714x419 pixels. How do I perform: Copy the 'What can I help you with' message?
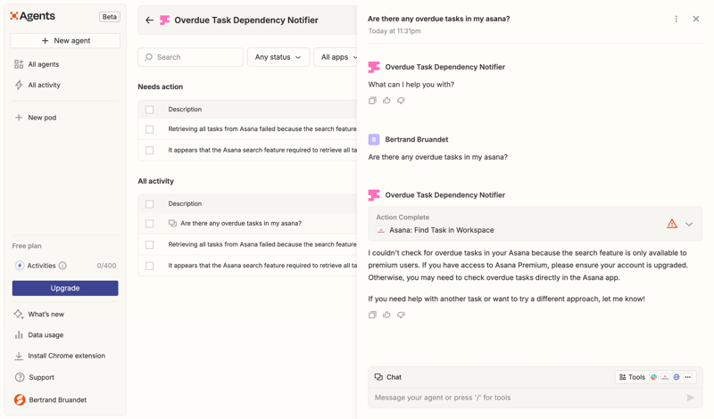pyautogui.click(x=372, y=101)
